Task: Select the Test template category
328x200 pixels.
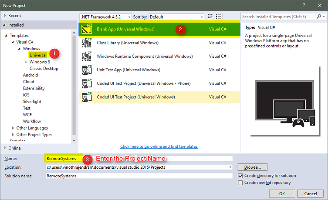Action: tap(27, 108)
